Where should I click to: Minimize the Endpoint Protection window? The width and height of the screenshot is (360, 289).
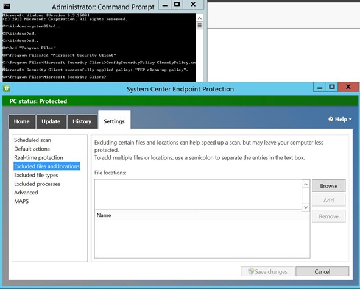click(x=320, y=87)
